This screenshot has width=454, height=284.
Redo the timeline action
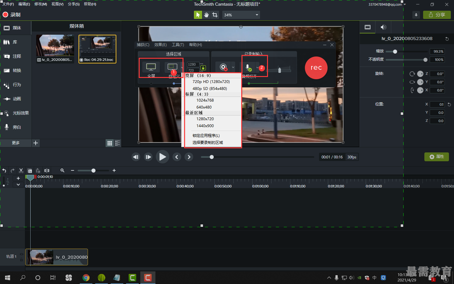click(x=13, y=171)
